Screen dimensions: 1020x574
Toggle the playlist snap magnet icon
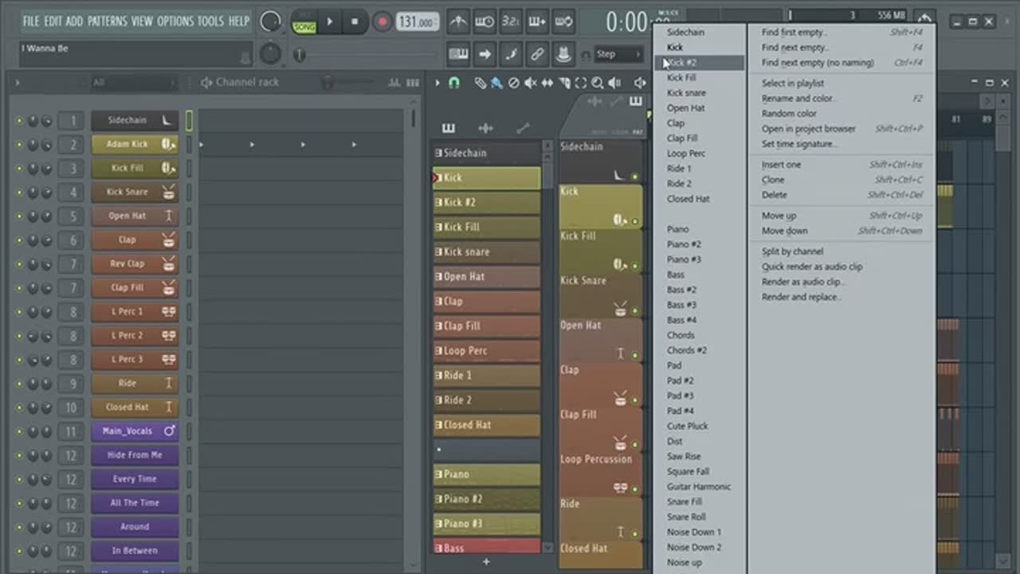pos(454,83)
